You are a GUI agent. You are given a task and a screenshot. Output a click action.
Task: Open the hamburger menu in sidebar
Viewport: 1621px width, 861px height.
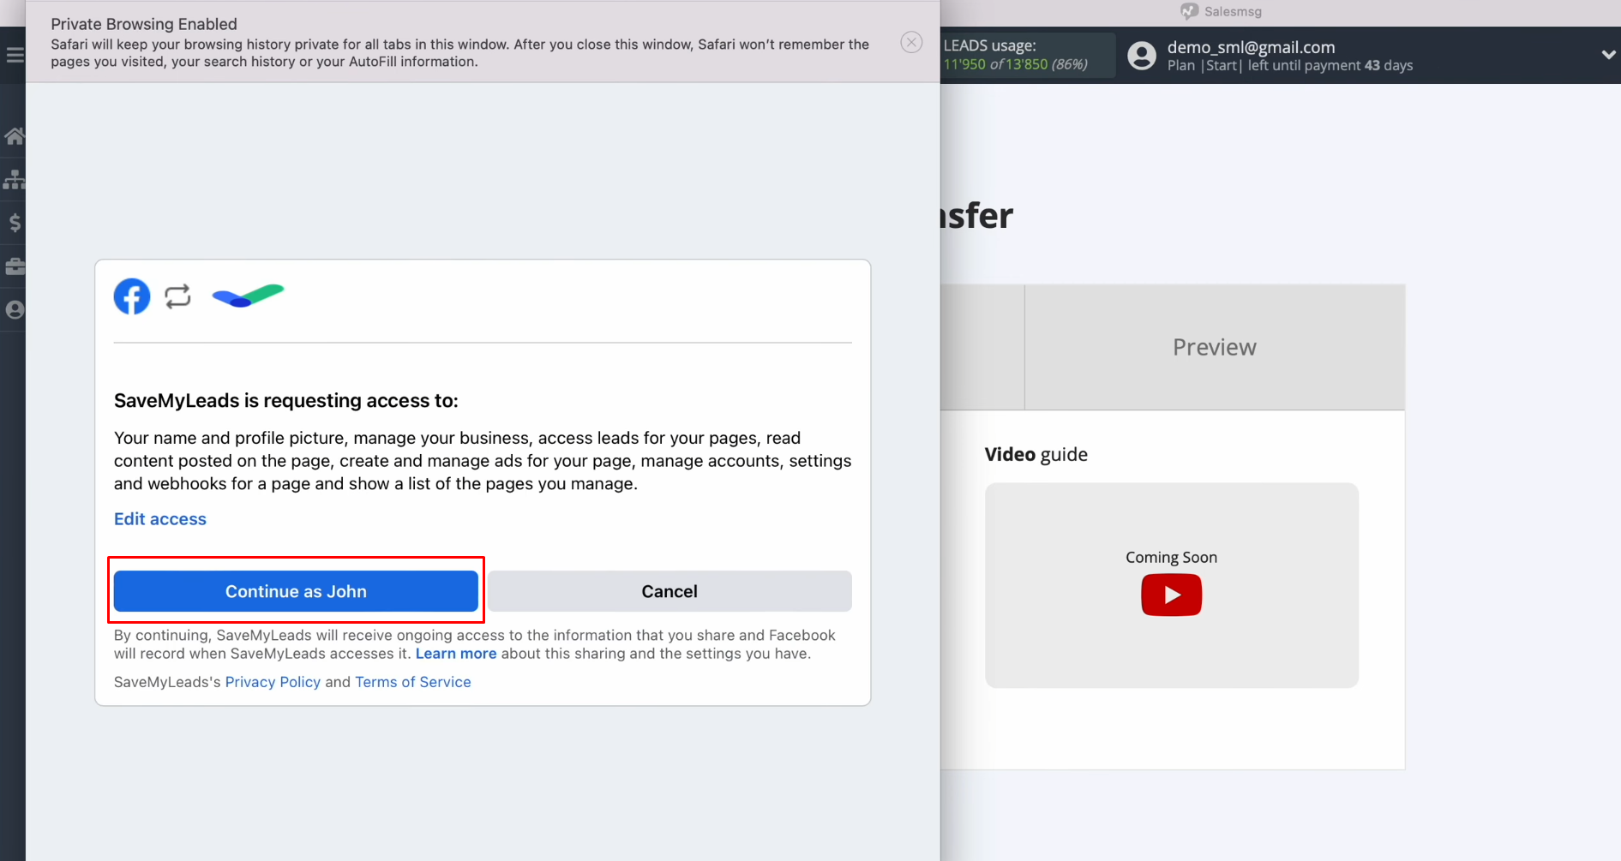(x=15, y=55)
